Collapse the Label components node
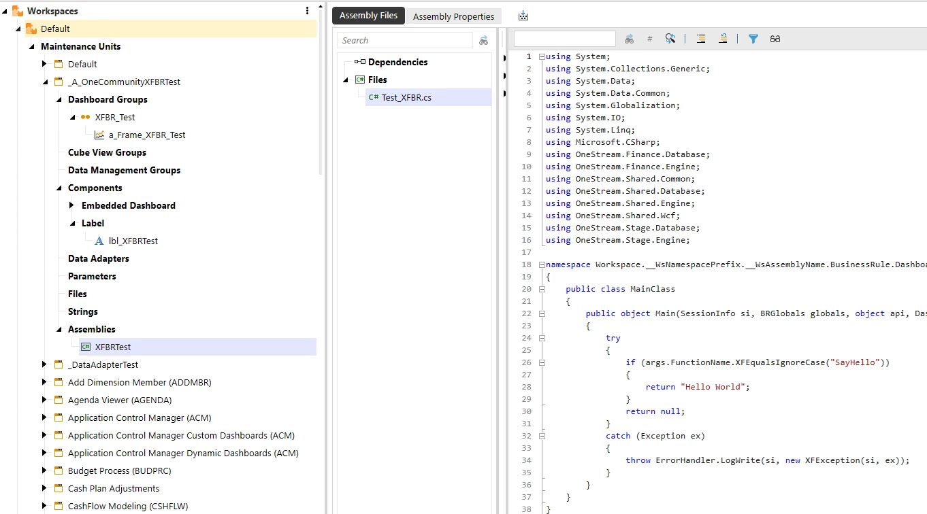927x514 pixels. click(73, 224)
